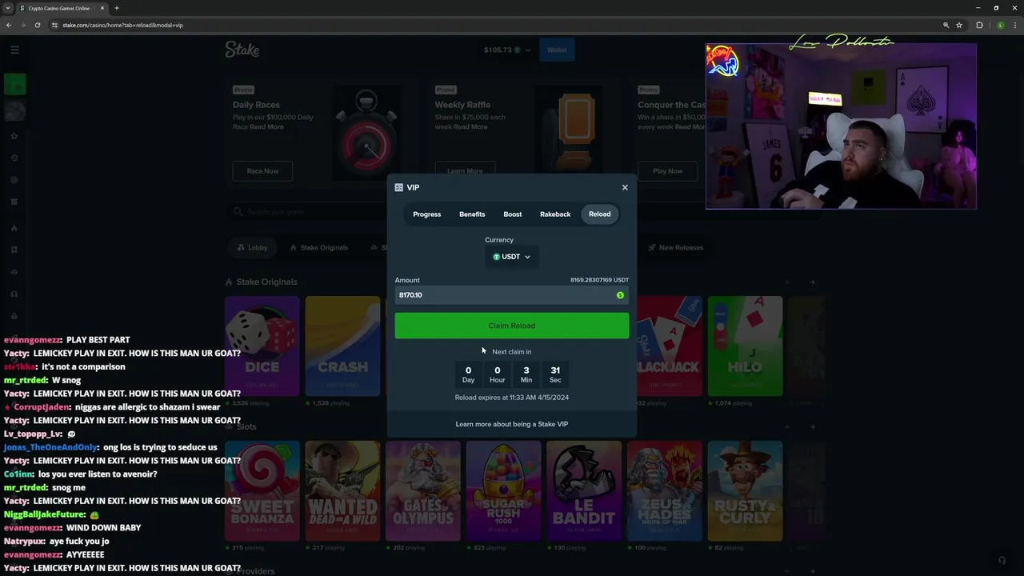Click the zoom magnifier icon in address bar

(946, 25)
